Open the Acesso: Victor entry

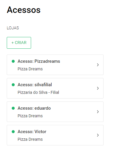(x=55, y=135)
